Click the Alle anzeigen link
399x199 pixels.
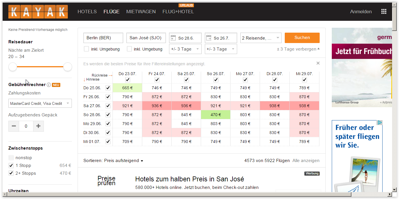(306, 161)
